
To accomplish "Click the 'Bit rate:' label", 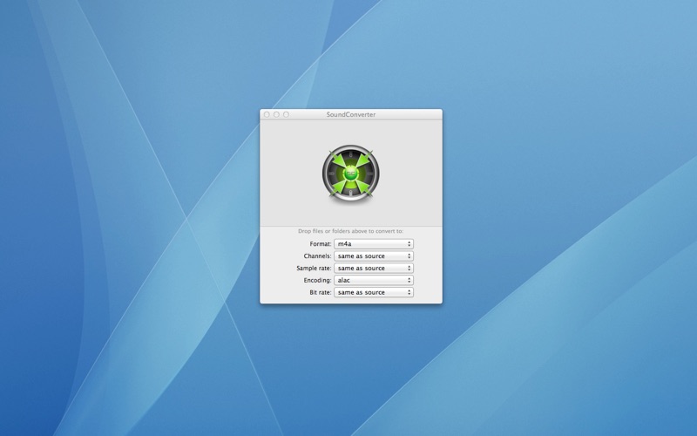I will click(320, 293).
